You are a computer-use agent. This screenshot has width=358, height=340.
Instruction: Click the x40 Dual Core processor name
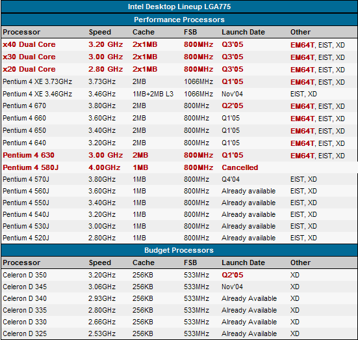click(29, 44)
